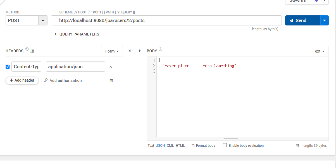Click the Add authorization key link
Image resolution: width=336 pixels, height=168 pixels.
(x=63, y=81)
